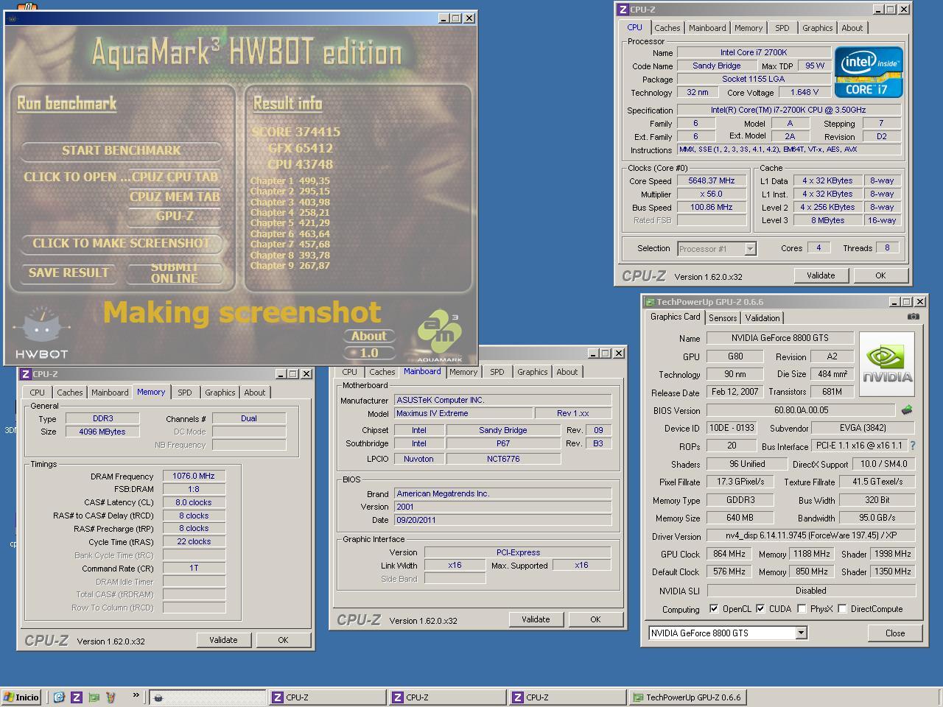Take a screenshot using GPU-Z camera icon
943x707 pixels.
coord(914,317)
